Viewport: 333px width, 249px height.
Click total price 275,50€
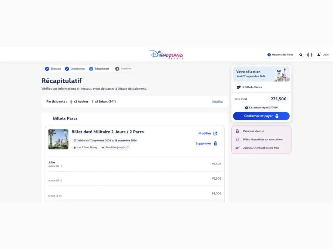coord(278,99)
